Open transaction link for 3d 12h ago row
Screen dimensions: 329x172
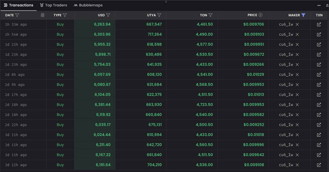coord(319,165)
